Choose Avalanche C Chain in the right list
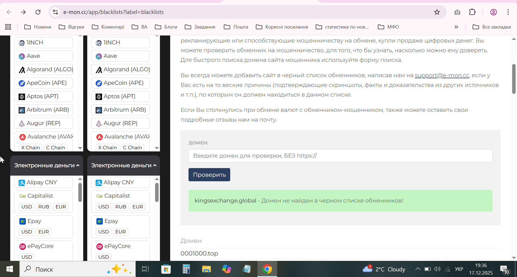 coord(132,148)
